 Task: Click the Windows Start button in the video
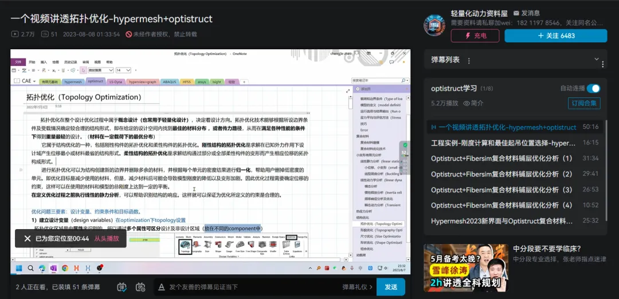18,268
